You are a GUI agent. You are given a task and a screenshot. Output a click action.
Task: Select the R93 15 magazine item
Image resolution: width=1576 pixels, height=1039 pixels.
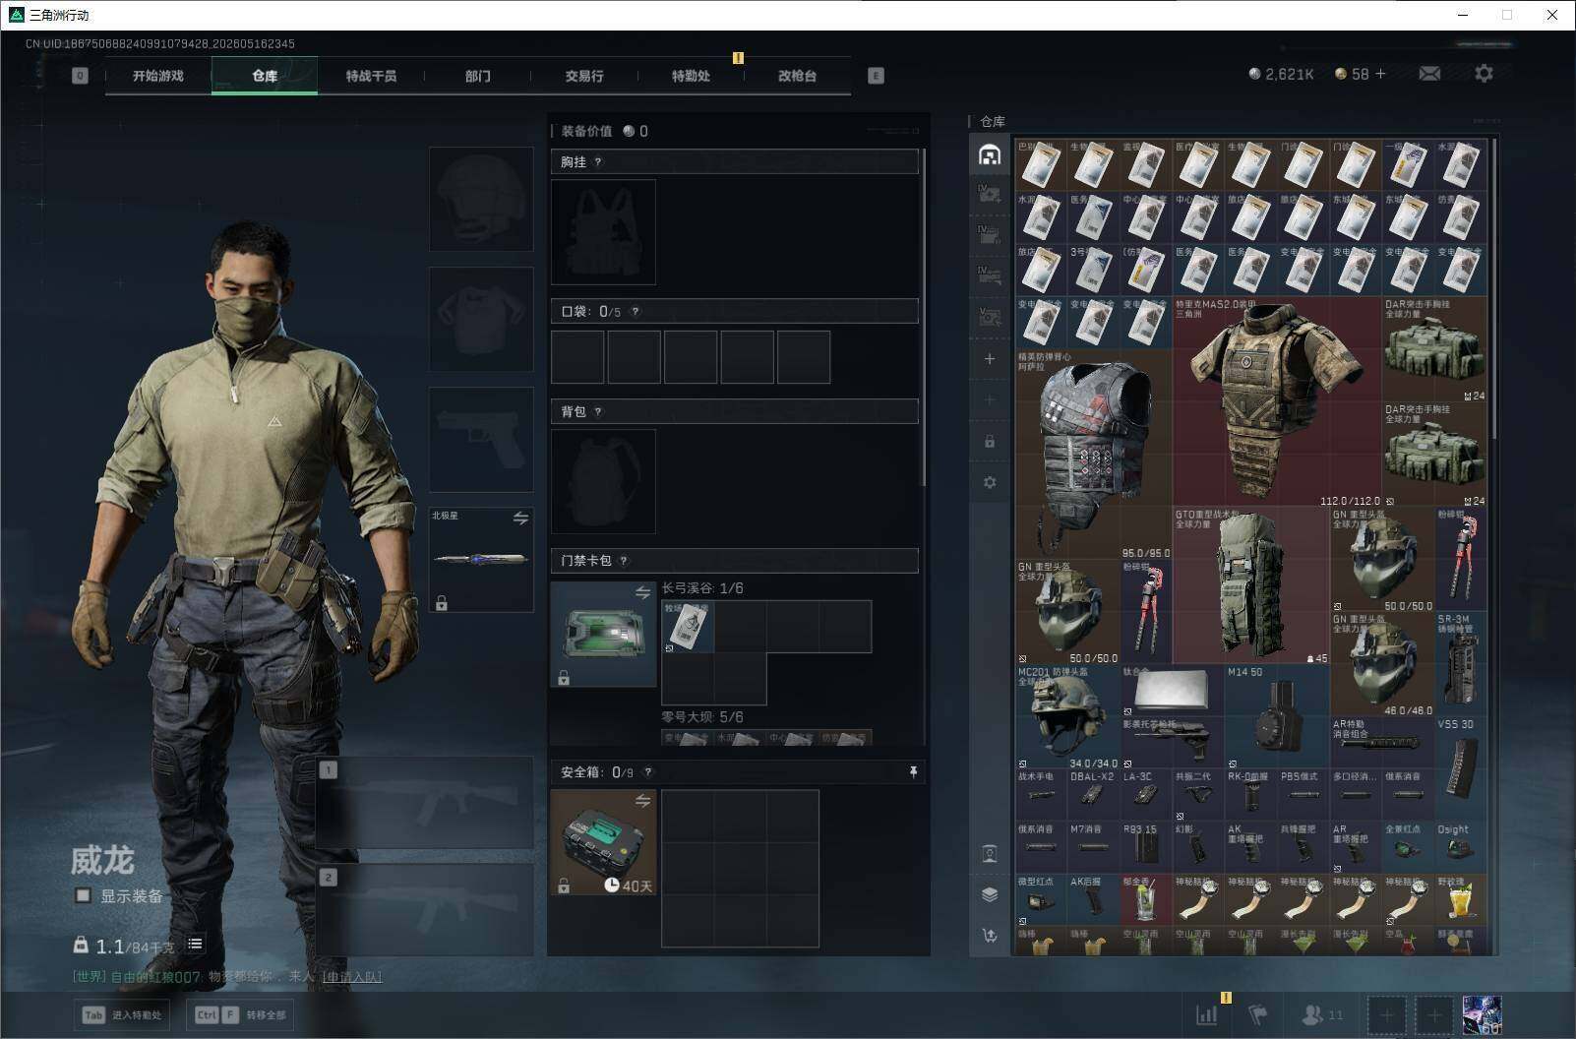(x=1145, y=847)
